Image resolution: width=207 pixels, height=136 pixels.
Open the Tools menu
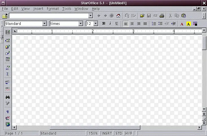(67, 9)
